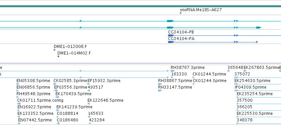Image resolution: width=281 pixels, height=125 pixels.
Task: Select EST 348378
Action: (x=245, y=120)
